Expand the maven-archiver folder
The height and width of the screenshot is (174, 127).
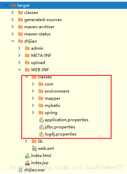point(13,27)
